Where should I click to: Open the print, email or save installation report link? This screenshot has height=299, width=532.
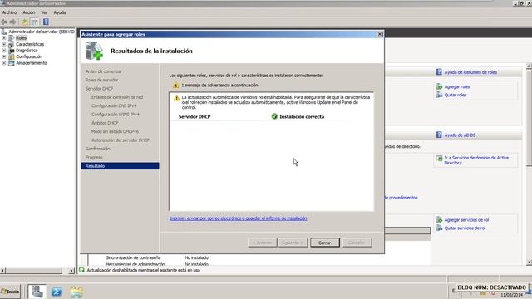point(239,218)
